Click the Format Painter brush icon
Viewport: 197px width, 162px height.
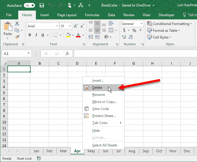click(17, 37)
